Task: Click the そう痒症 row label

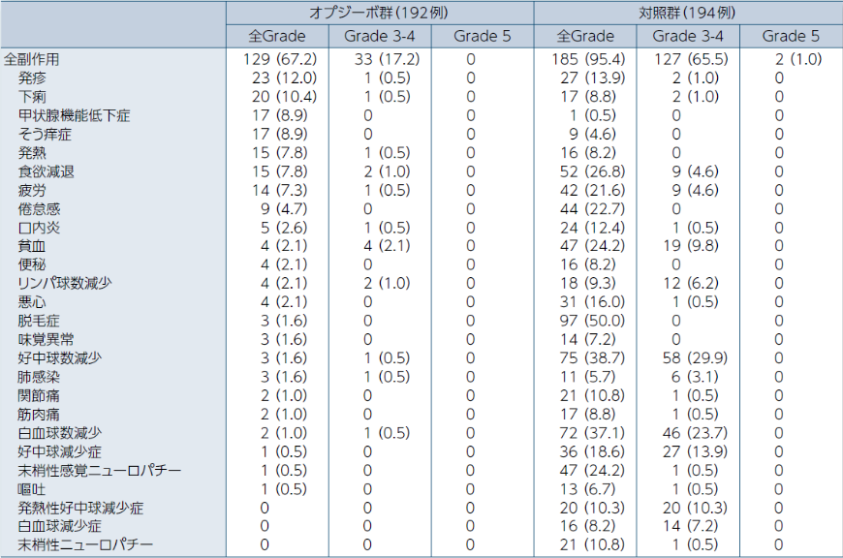Action: coord(44,134)
